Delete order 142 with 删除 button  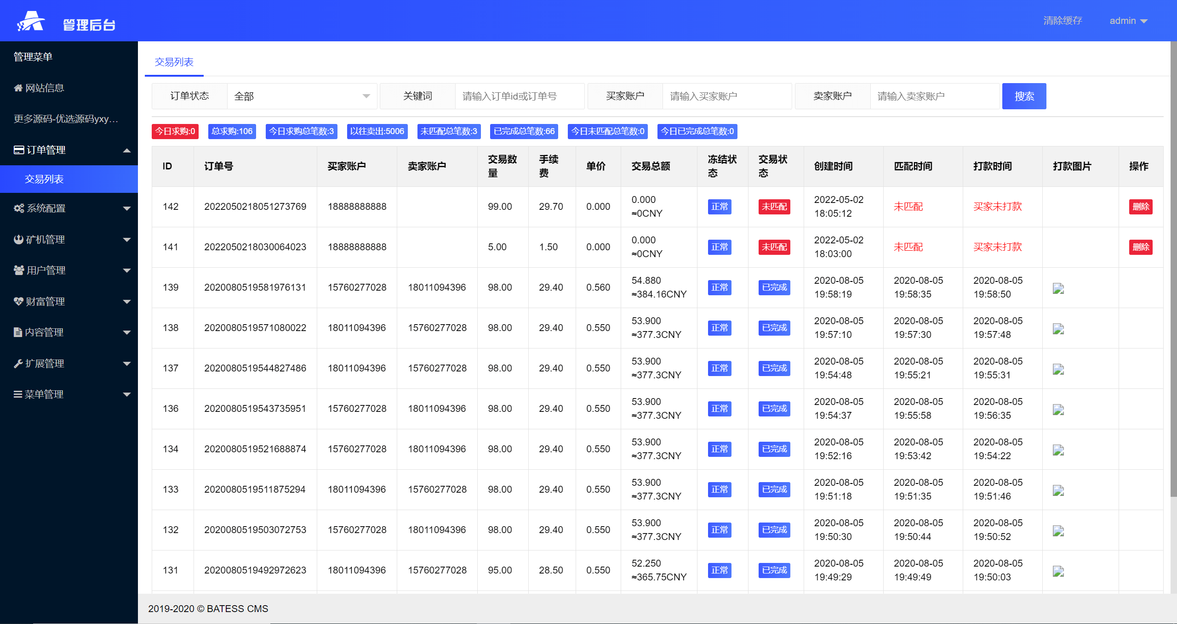point(1140,207)
